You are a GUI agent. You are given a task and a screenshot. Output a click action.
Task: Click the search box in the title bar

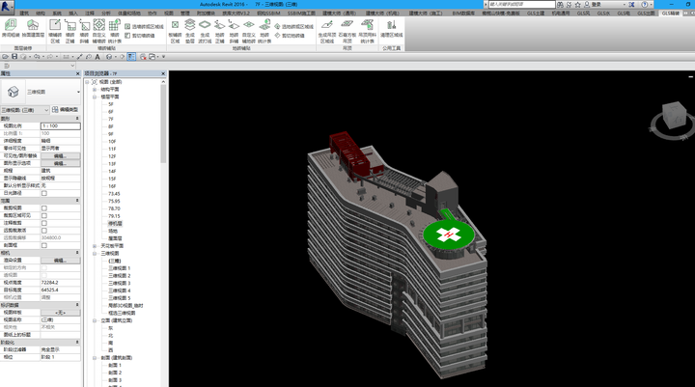pyautogui.click(x=521, y=4)
